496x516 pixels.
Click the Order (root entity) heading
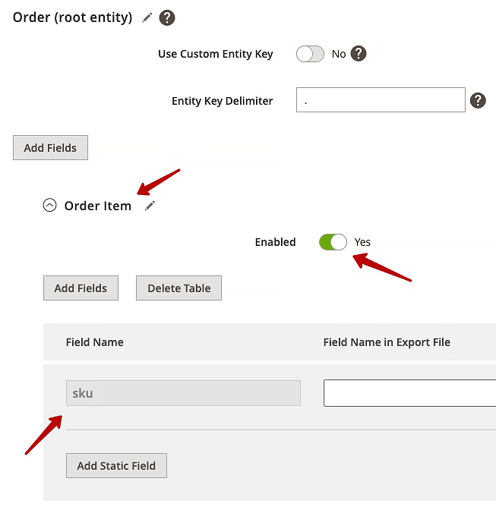coord(72,17)
